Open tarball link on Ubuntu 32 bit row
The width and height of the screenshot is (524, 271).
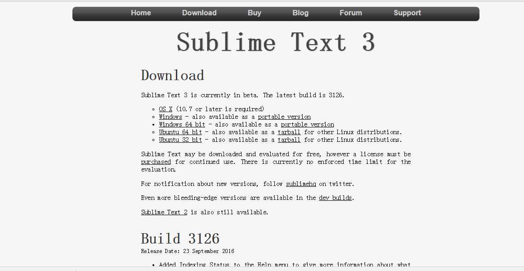(289, 140)
